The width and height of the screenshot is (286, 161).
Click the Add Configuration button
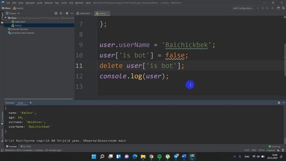click(243, 8)
